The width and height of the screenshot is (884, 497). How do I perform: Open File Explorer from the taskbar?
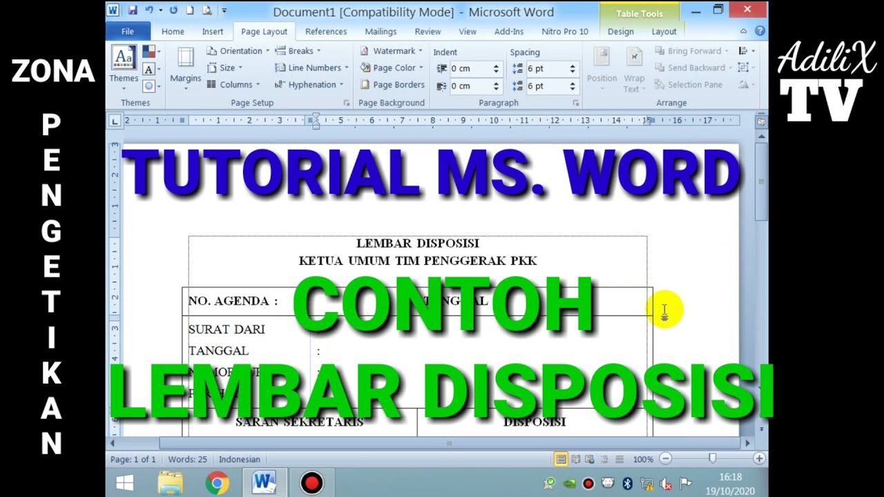[170, 483]
